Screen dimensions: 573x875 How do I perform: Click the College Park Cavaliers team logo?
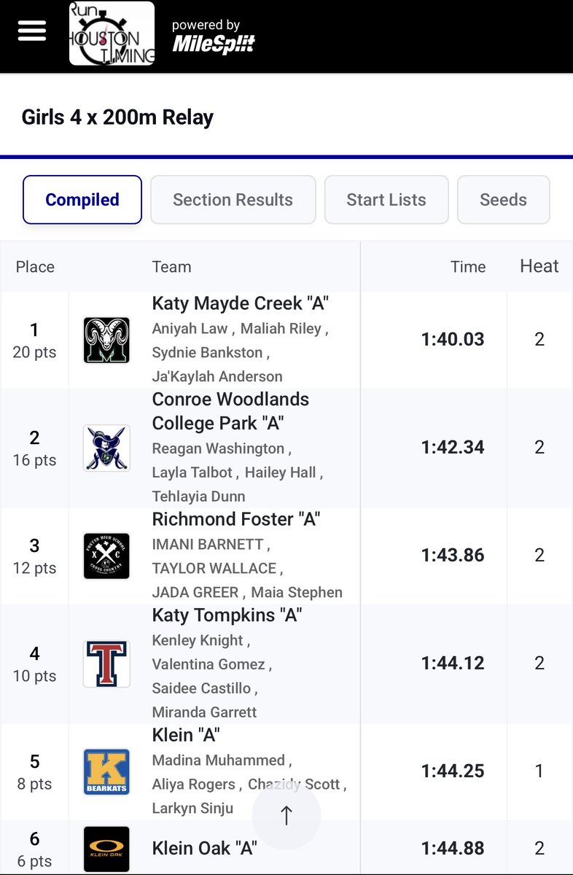106,448
